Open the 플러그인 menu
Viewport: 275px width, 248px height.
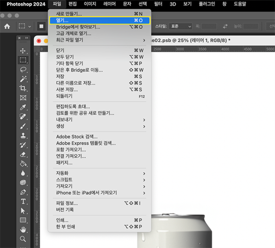(x=207, y=4)
